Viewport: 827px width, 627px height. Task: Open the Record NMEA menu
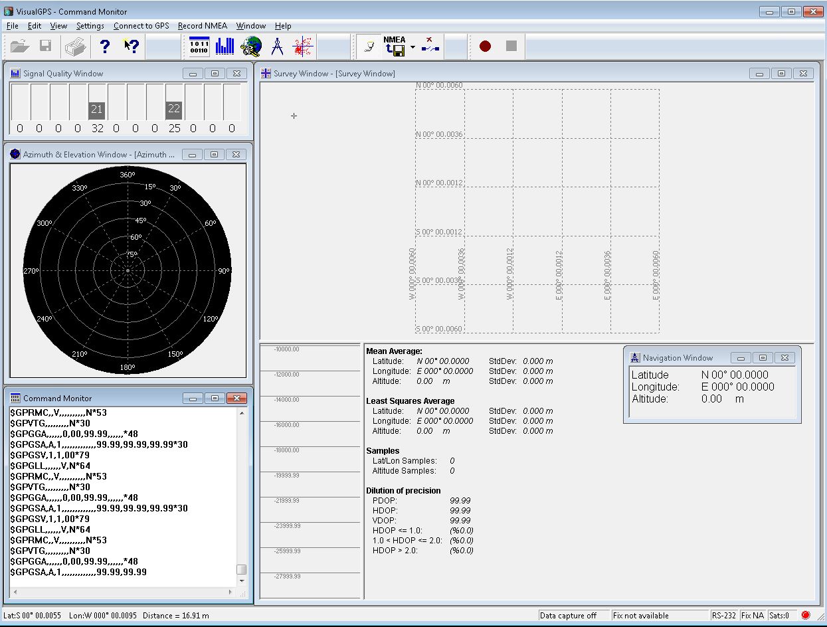203,26
